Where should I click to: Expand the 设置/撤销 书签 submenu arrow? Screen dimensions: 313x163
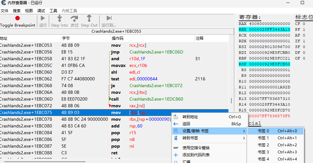pyautogui.click(x=244, y=131)
